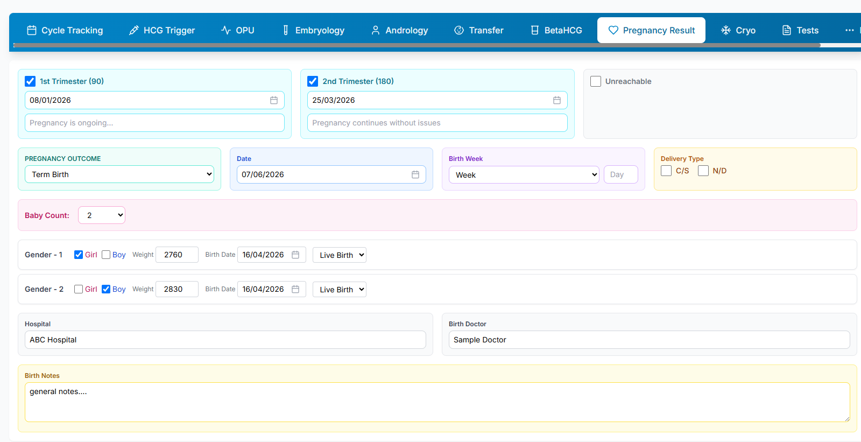Image resolution: width=861 pixels, height=442 pixels.
Task: Click the Birth Notes textarea resize handle
Action: (847, 419)
